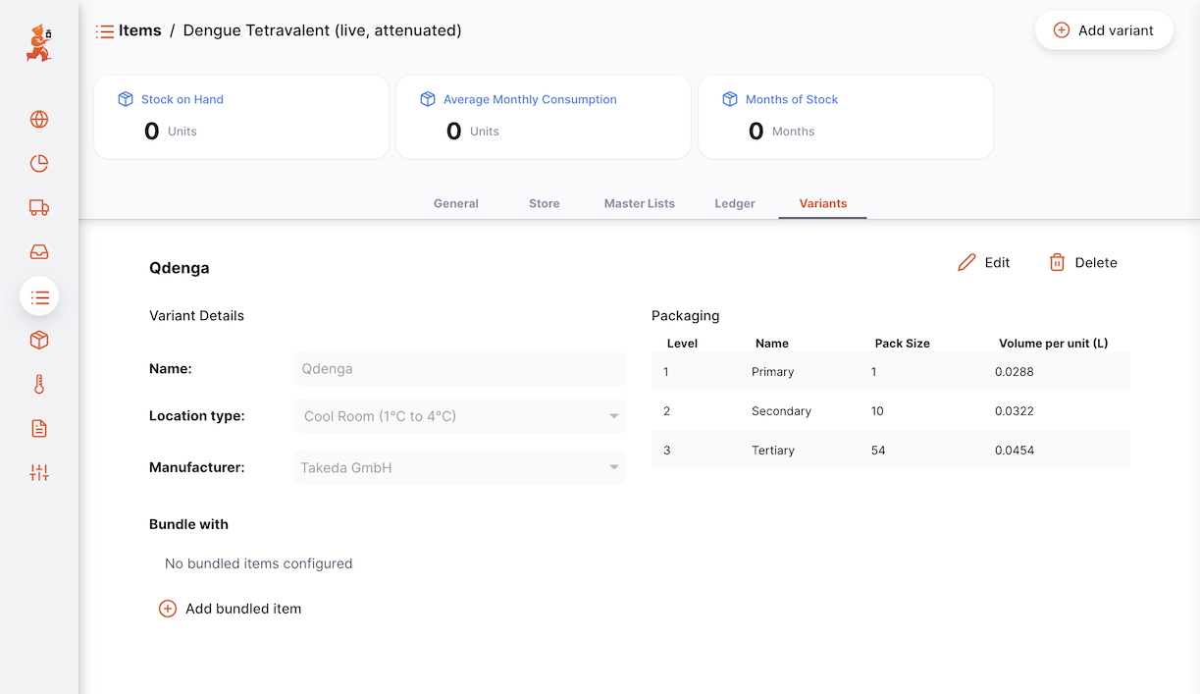Open the thermometer cold chain icon
This screenshot has width=1200, height=694.
[39, 385]
